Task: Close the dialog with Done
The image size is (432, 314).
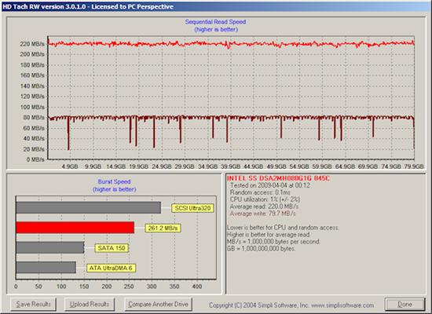Action: [x=405, y=305]
